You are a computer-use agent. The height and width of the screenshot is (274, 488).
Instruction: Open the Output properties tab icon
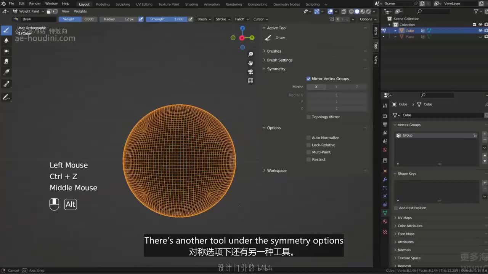[x=385, y=124]
